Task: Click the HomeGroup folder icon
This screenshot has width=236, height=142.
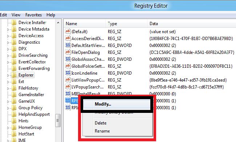Action: [14, 127]
